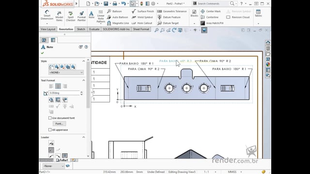Open Appearances color wheel in task pane
Viewport: 310px width, 174px height.
click(x=268, y=64)
